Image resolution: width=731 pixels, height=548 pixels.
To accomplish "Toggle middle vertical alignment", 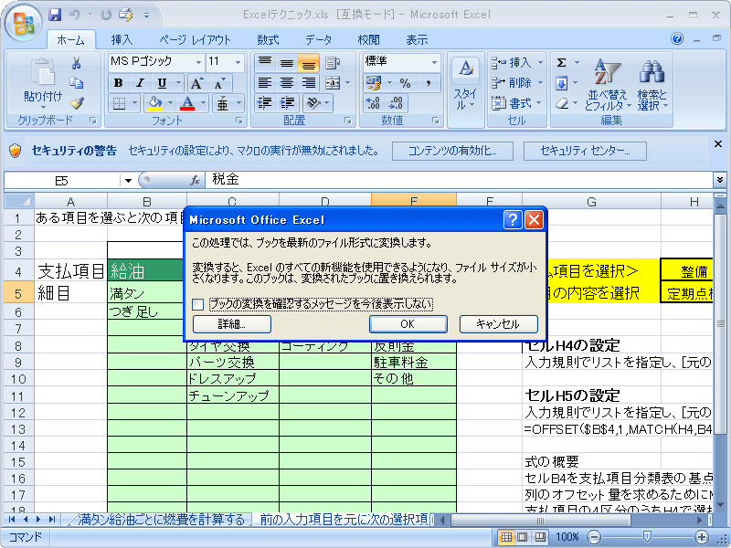I will (287, 63).
